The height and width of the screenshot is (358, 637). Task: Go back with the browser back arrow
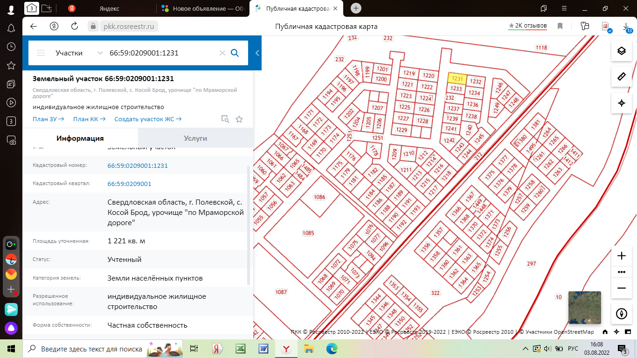tap(34, 27)
